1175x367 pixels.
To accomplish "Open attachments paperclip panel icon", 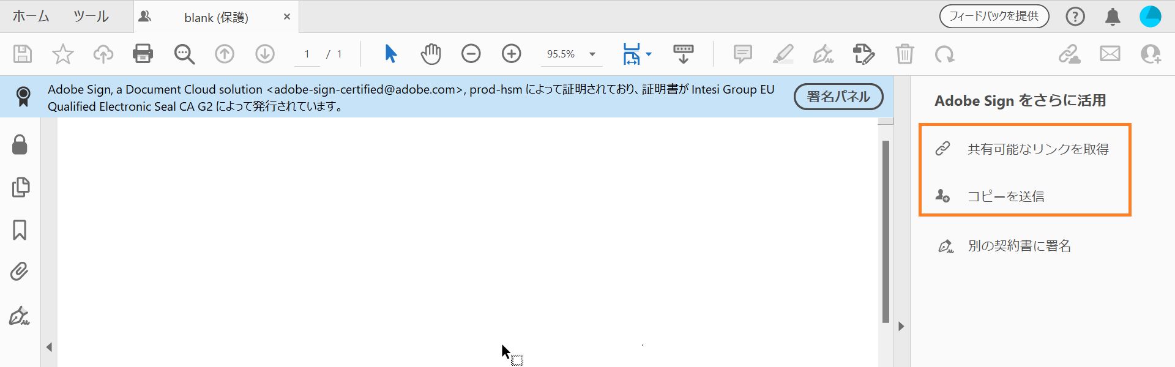I will pos(20,272).
